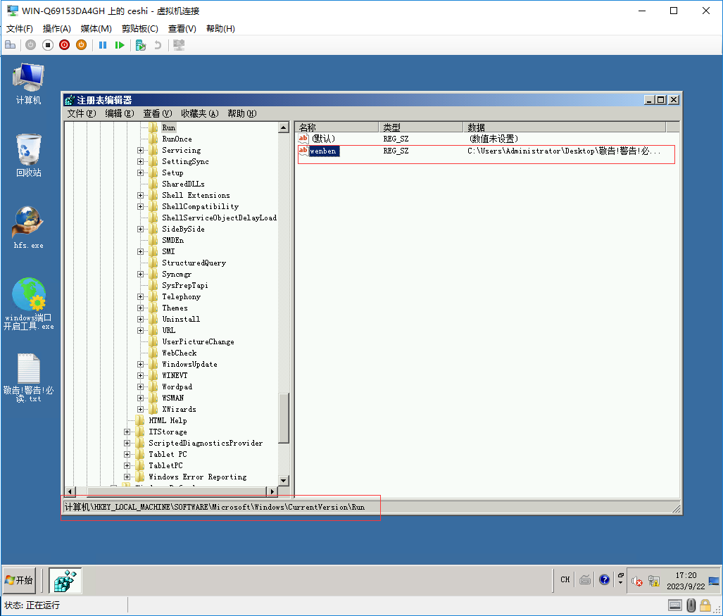Screen dimensions: 723x616
Task: Expand the WindowsUpdate registry key node
Action: 140,364
